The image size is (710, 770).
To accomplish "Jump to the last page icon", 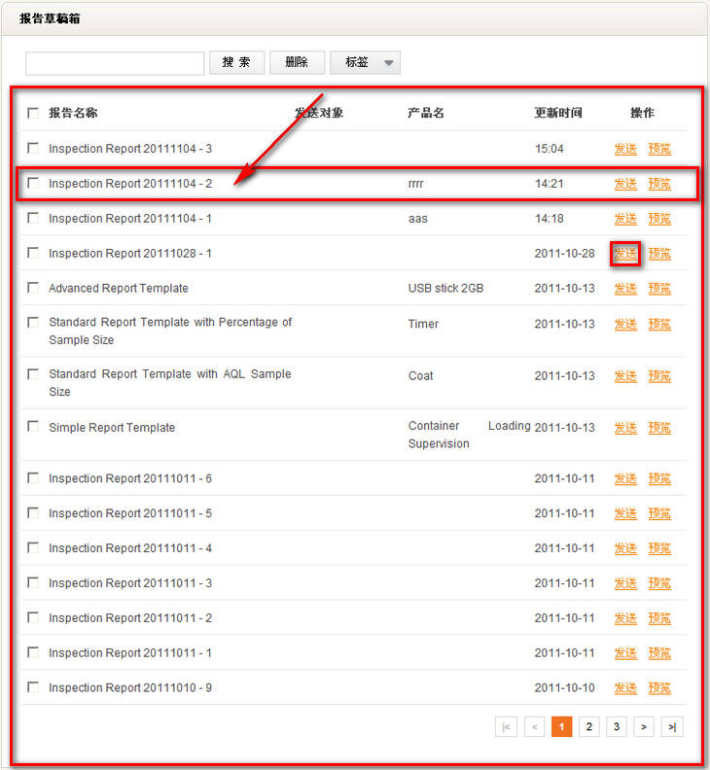I will point(672,727).
